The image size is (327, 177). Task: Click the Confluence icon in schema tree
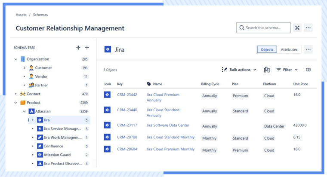pos(40,146)
